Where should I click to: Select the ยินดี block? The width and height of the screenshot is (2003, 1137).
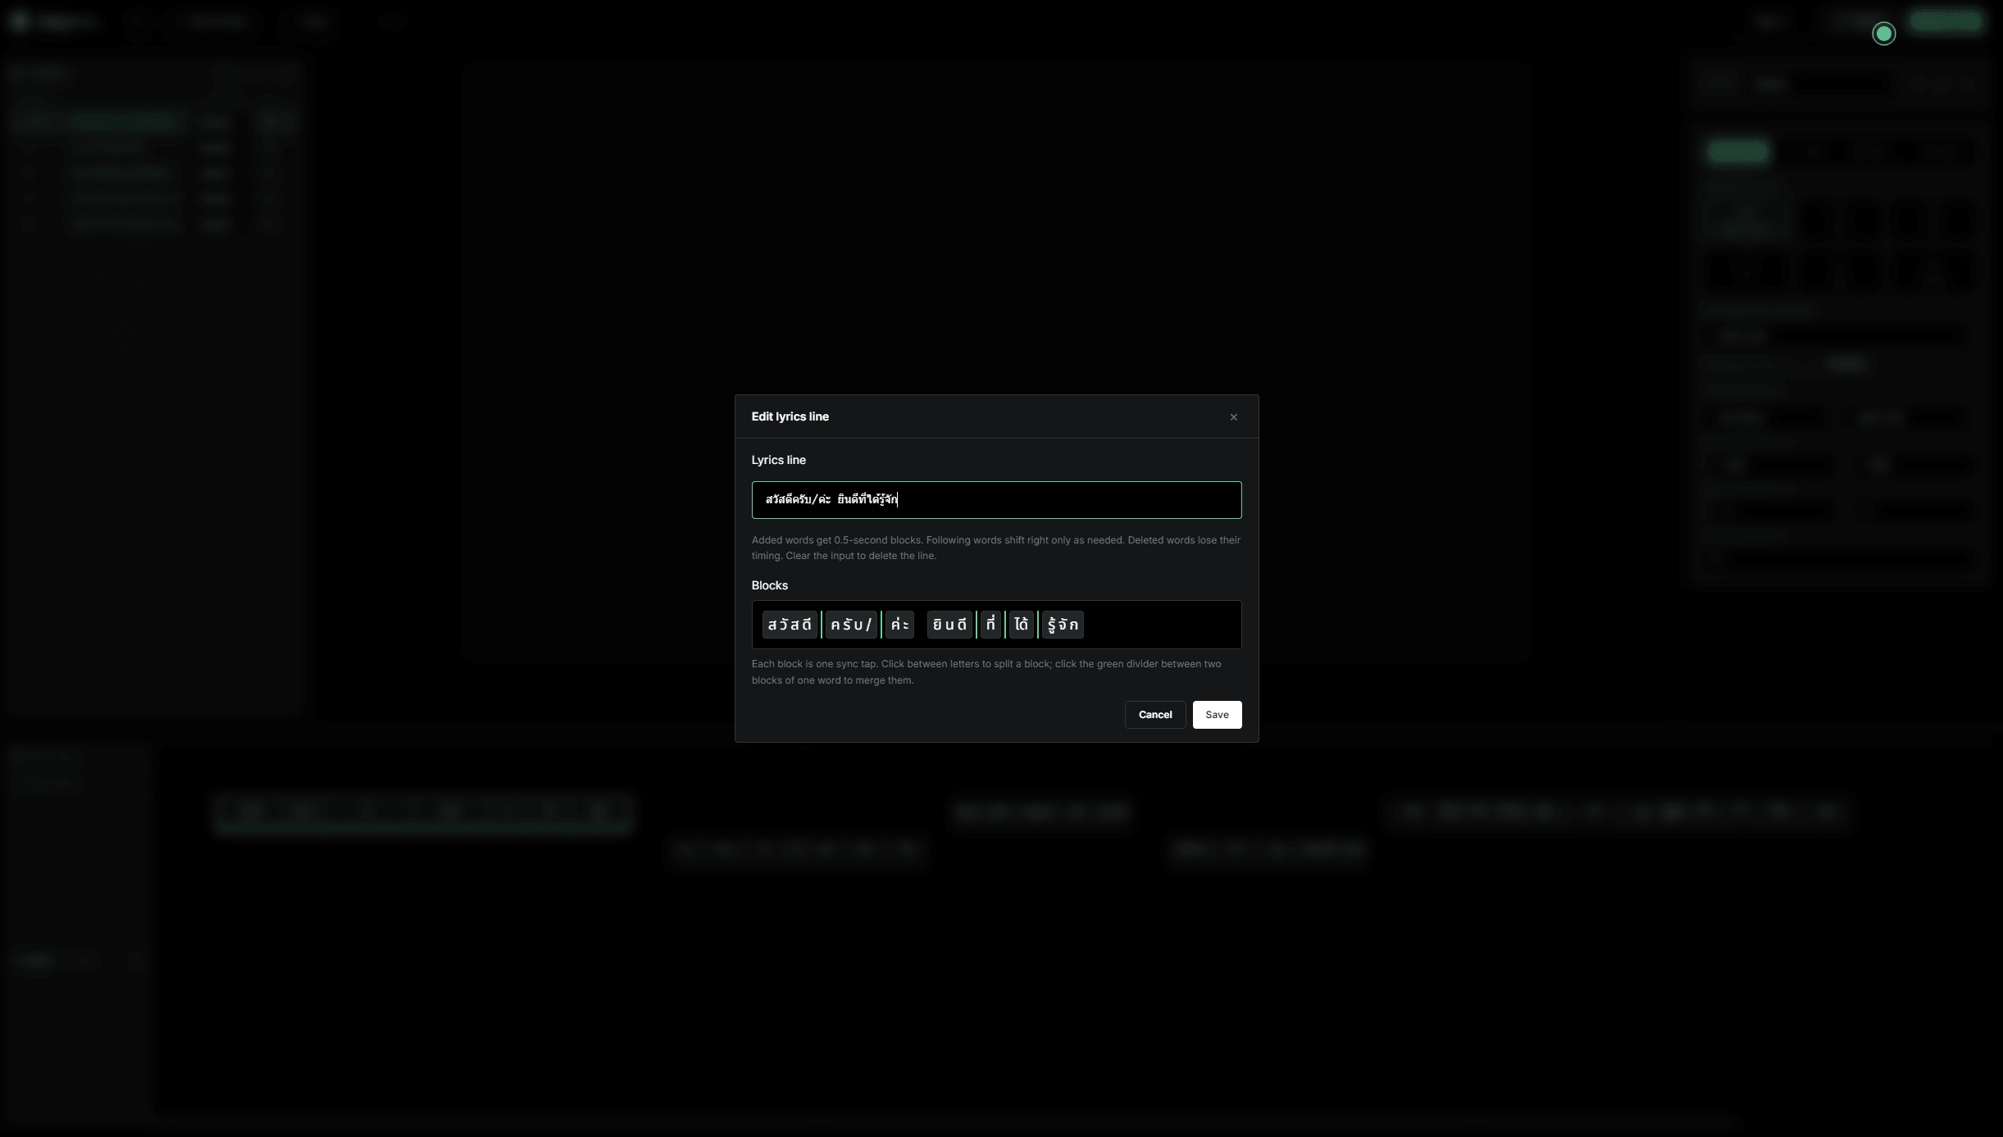click(x=949, y=625)
